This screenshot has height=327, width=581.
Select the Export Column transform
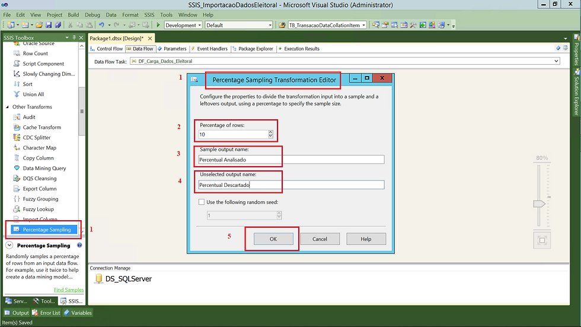[40, 189]
